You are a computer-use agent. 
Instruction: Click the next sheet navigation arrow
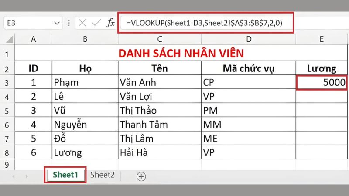pos(27,176)
